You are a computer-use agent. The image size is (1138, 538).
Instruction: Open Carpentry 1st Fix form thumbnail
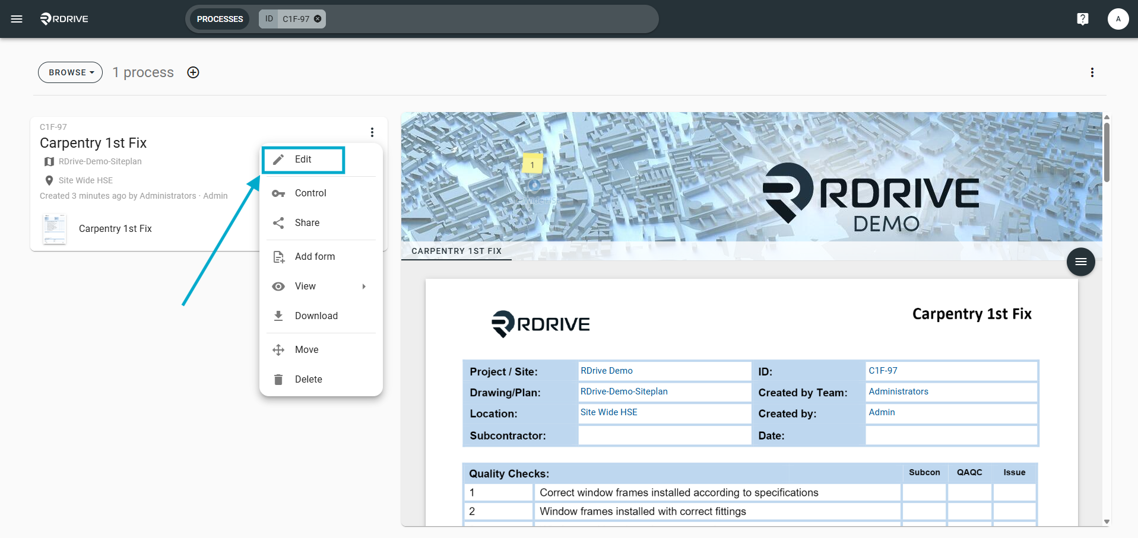tap(55, 229)
